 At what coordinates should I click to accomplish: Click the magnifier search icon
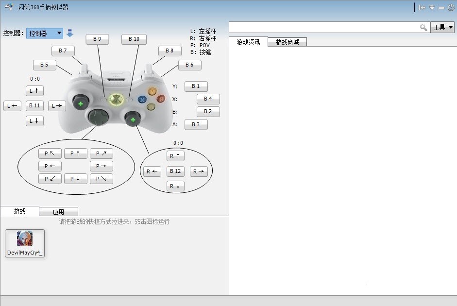(x=423, y=27)
